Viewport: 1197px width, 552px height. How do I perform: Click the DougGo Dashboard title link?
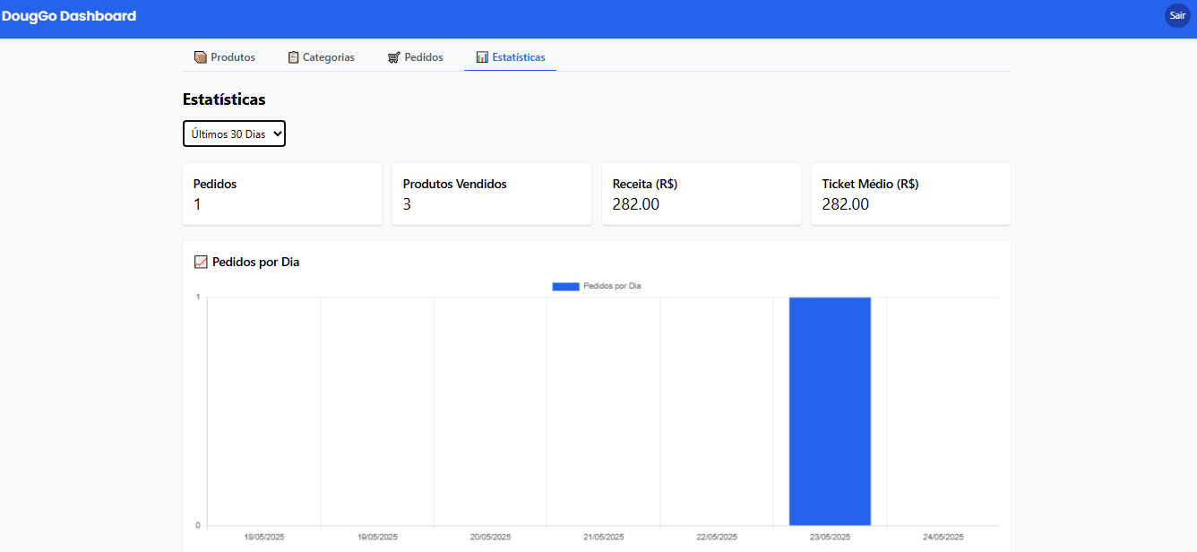pos(69,16)
